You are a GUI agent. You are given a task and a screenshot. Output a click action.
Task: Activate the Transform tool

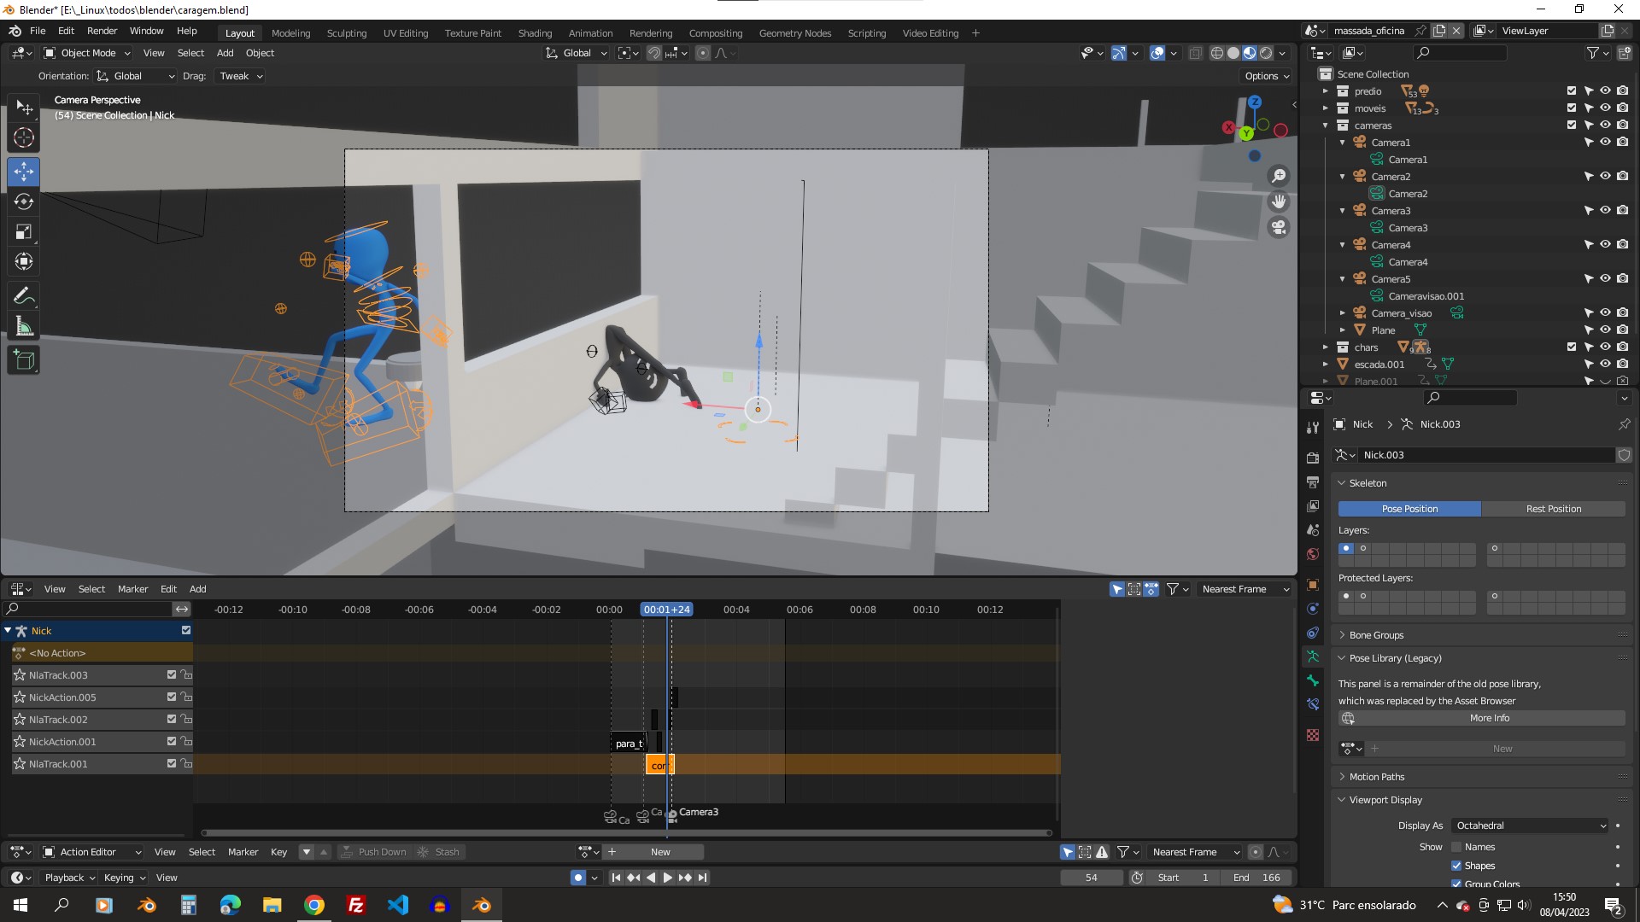pos(24,262)
